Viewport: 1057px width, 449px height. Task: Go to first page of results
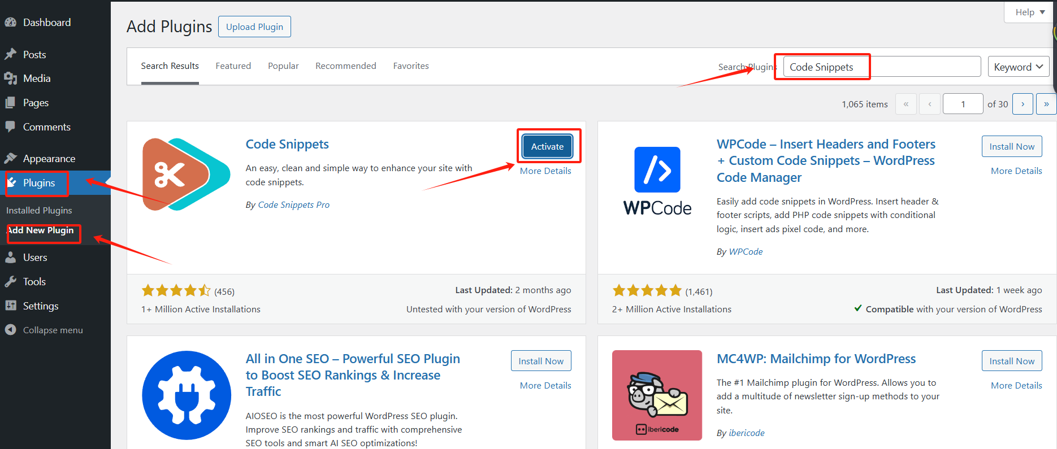click(x=906, y=104)
